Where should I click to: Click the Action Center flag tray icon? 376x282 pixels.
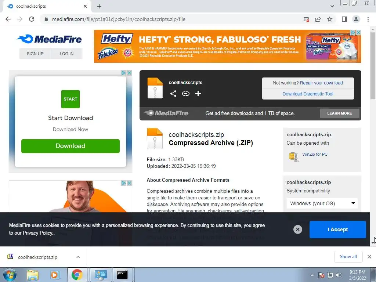click(x=321, y=275)
